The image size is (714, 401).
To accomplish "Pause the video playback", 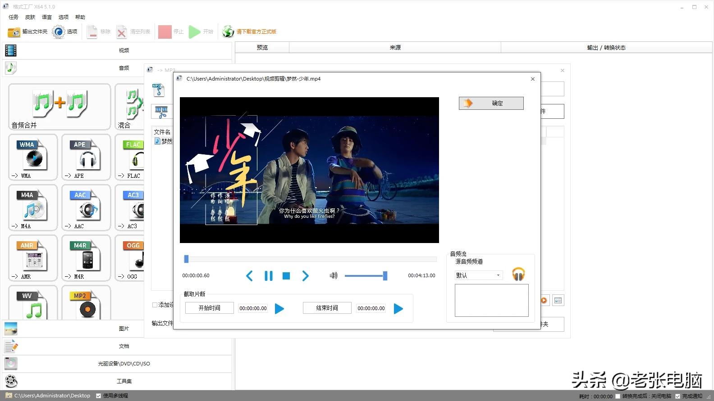I will pos(269,275).
